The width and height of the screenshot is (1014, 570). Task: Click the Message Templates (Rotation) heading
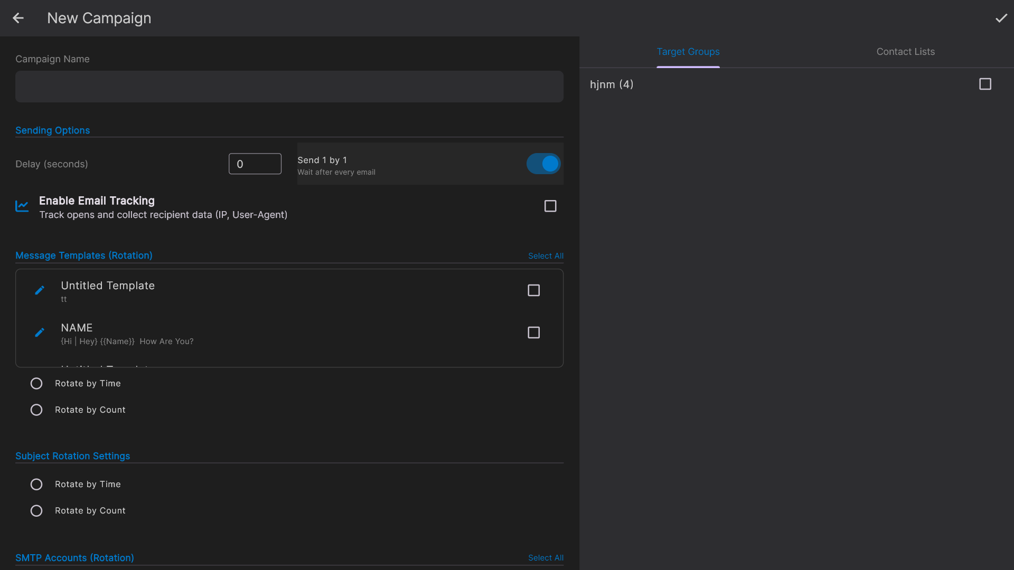point(84,255)
